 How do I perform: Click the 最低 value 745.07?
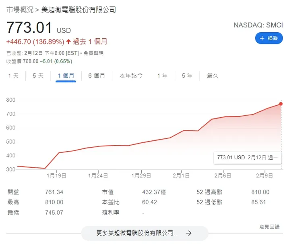[x=54, y=213]
